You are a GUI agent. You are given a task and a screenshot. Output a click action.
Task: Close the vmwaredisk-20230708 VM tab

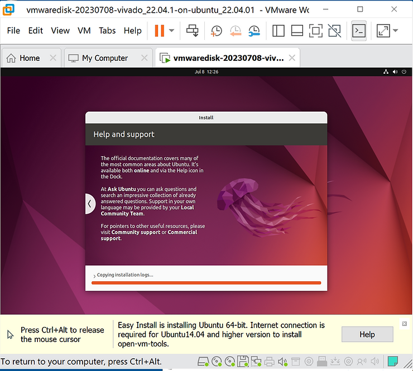[x=292, y=57]
